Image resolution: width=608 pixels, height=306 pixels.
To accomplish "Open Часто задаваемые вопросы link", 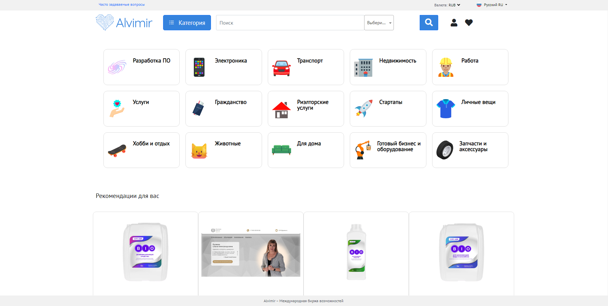I will point(122,5).
